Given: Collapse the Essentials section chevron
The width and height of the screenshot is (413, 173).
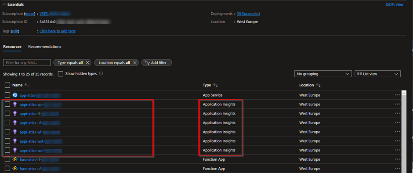Looking at the screenshot, I should [x=4, y=4].
